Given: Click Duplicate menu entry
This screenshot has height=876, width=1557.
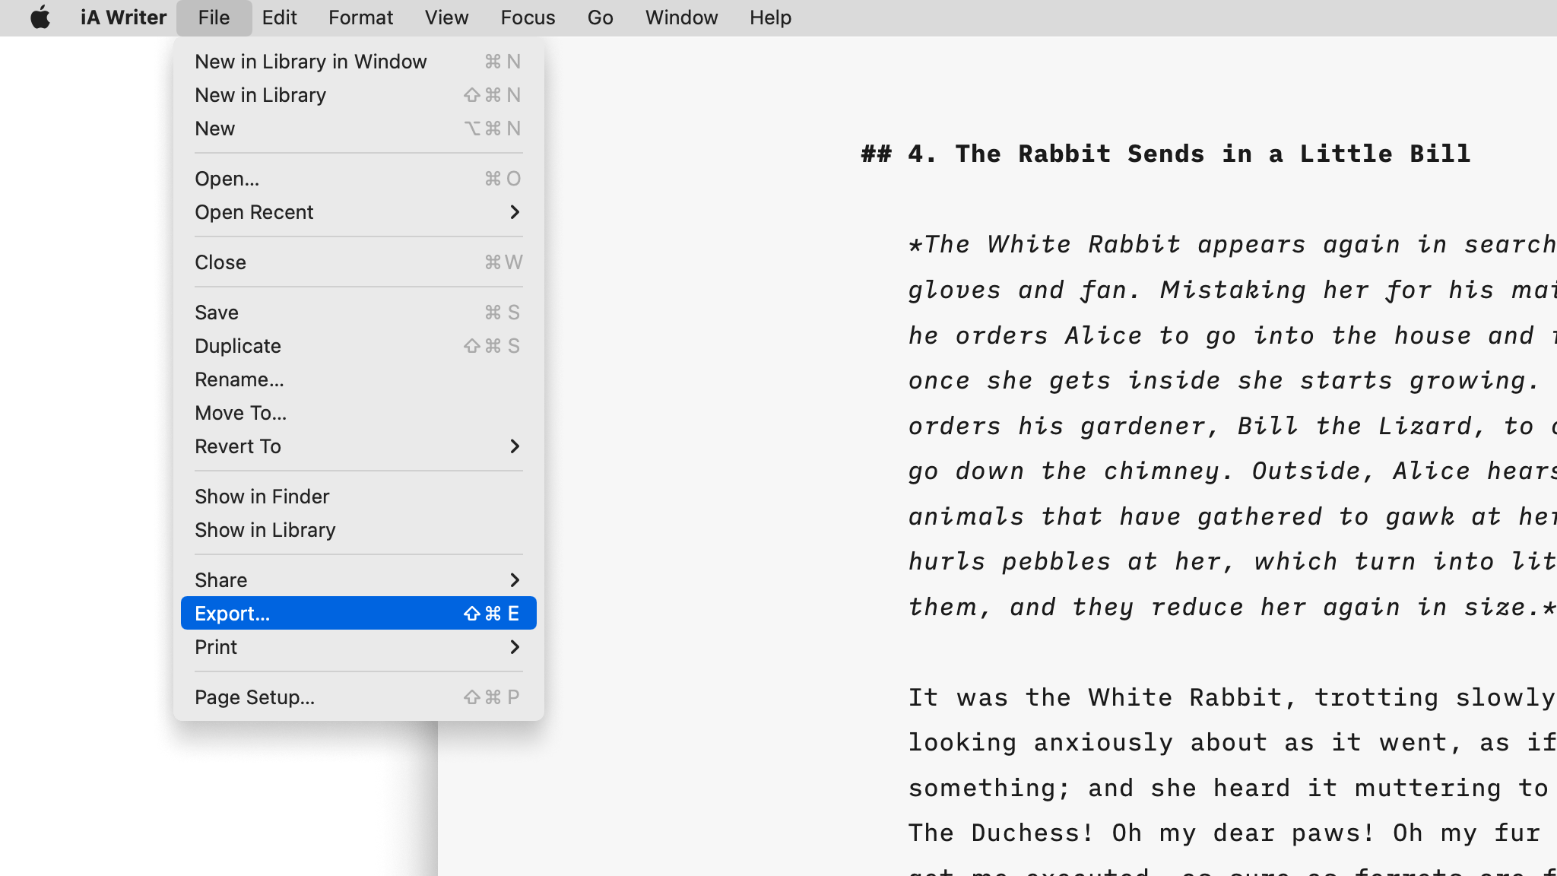Looking at the screenshot, I should pos(237,346).
